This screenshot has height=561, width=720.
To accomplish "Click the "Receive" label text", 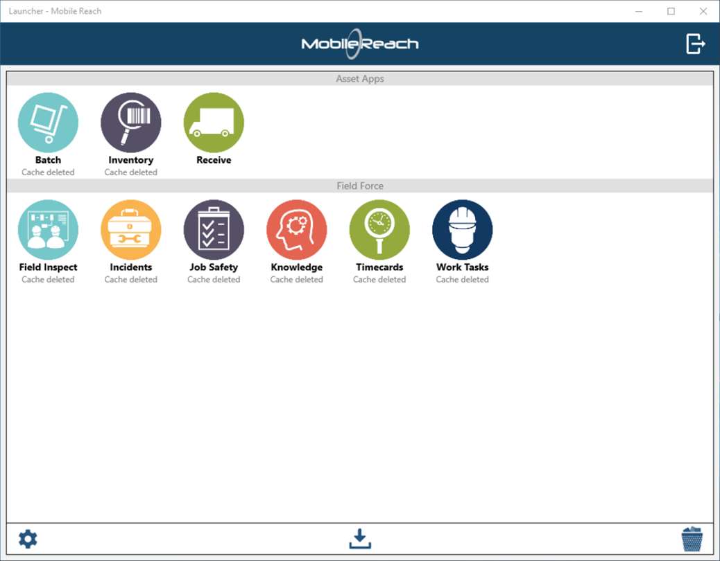I will (214, 160).
